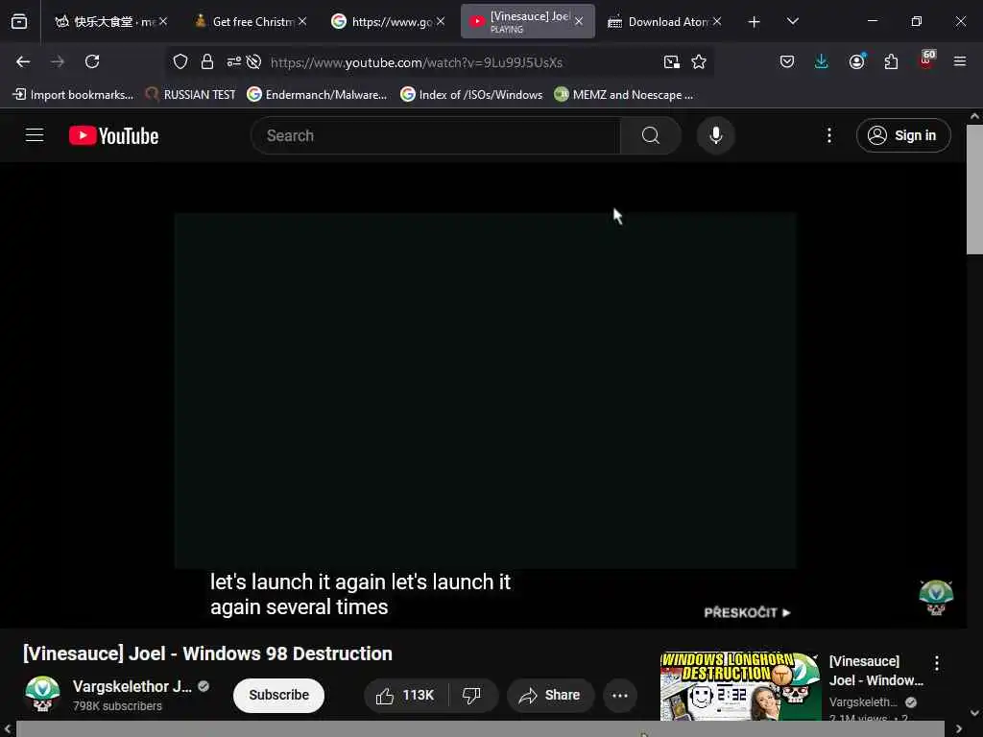Click the autoplay blocked icon in the address bar

[x=253, y=61]
